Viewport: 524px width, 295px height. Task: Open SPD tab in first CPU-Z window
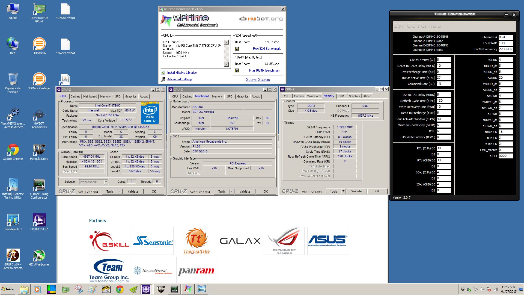[x=118, y=96]
